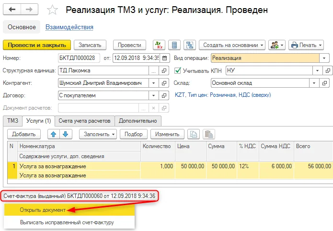This screenshot has height=231, width=333.
Task: Choose Выписать исправленный счет-фактуру menu item
Action: pyautogui.click(x=69, y=222)
